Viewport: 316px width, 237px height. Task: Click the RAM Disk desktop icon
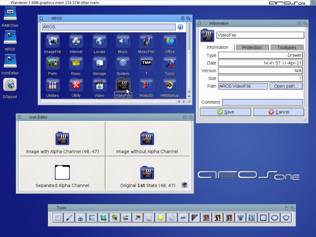[10, 15]
